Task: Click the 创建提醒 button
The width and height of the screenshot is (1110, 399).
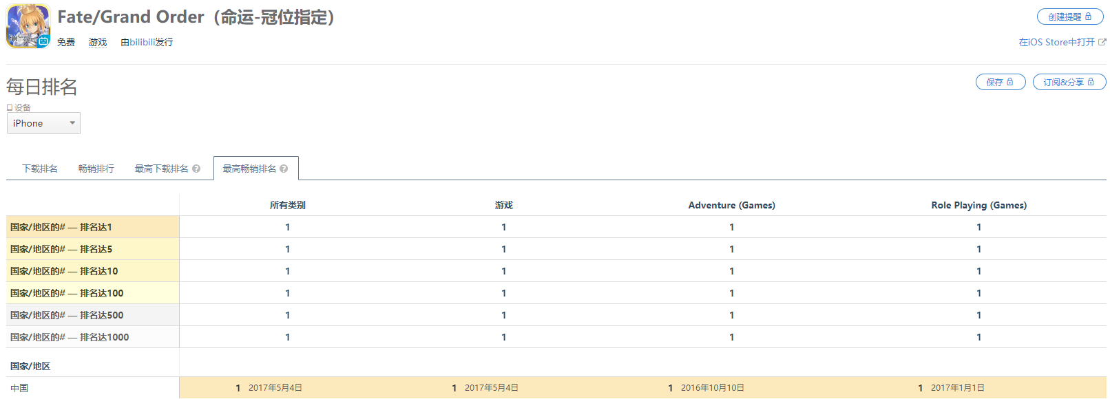Action: tap(1070, 17)
